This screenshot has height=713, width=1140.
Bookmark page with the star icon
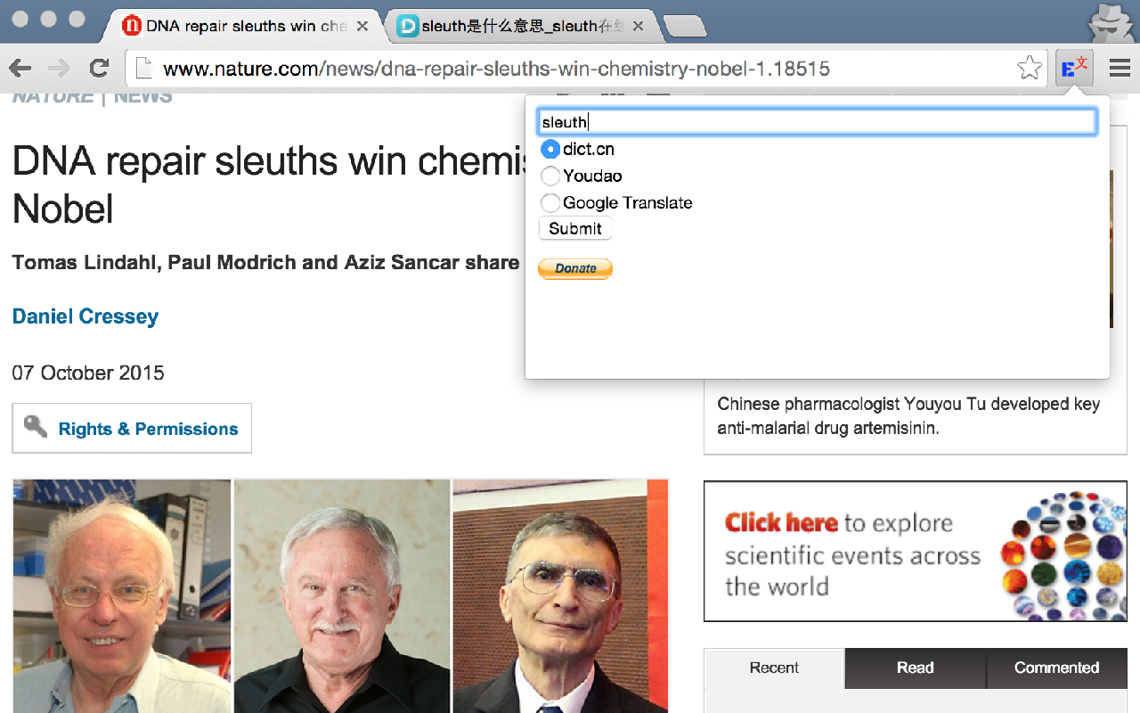(1030, 68)
